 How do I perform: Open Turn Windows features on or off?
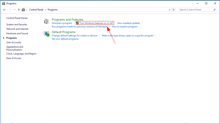point(96,23)
